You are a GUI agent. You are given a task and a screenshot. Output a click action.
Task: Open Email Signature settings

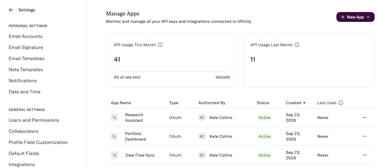tap(26, 47)
